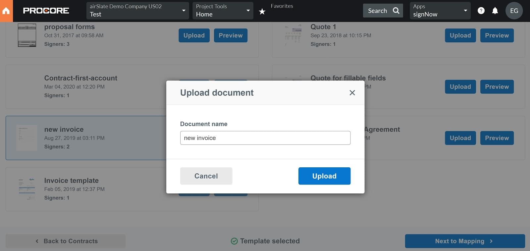Open the Search box
The height and width of the screenshot is (251, 530).
[x=383, y=11]
